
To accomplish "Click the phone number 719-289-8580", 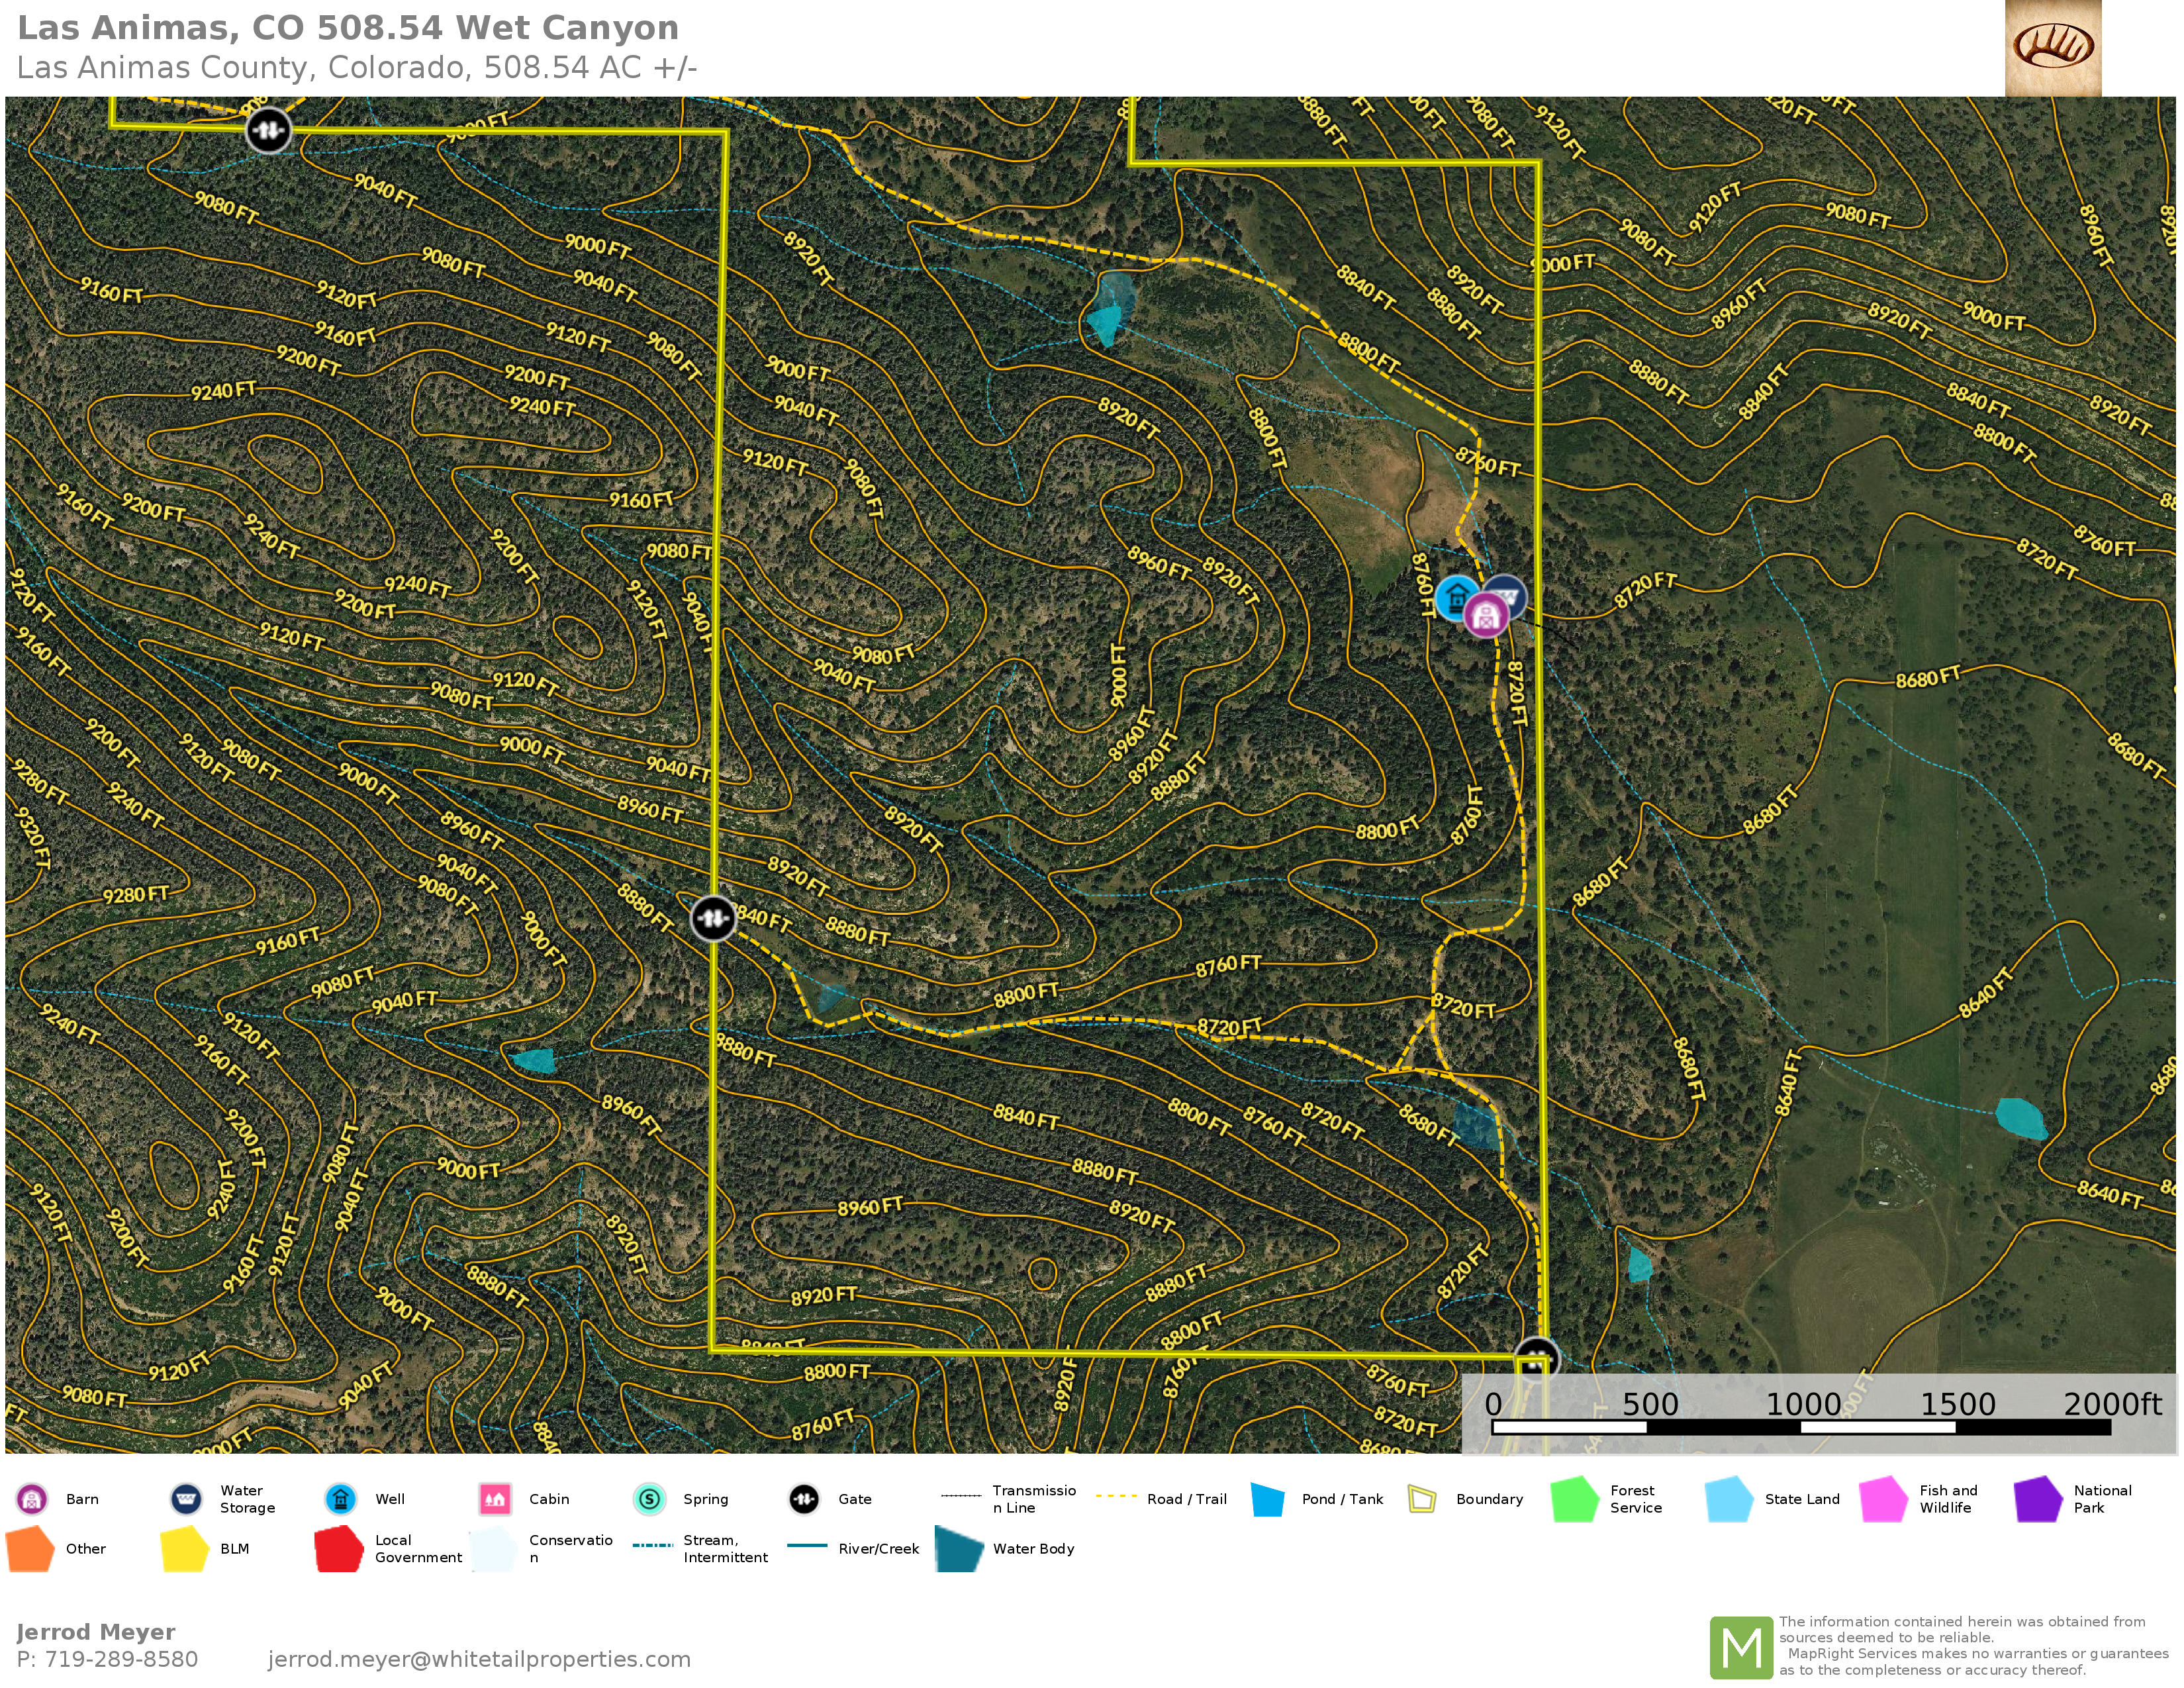I will 121,1659.
